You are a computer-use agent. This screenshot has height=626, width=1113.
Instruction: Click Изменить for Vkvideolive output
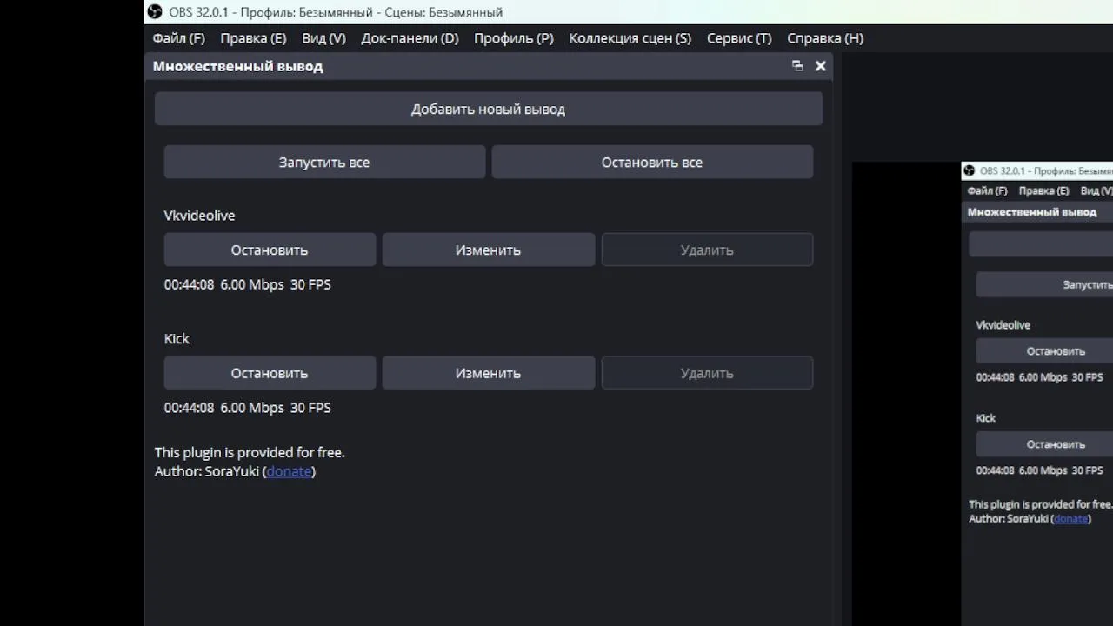point(488,250)
